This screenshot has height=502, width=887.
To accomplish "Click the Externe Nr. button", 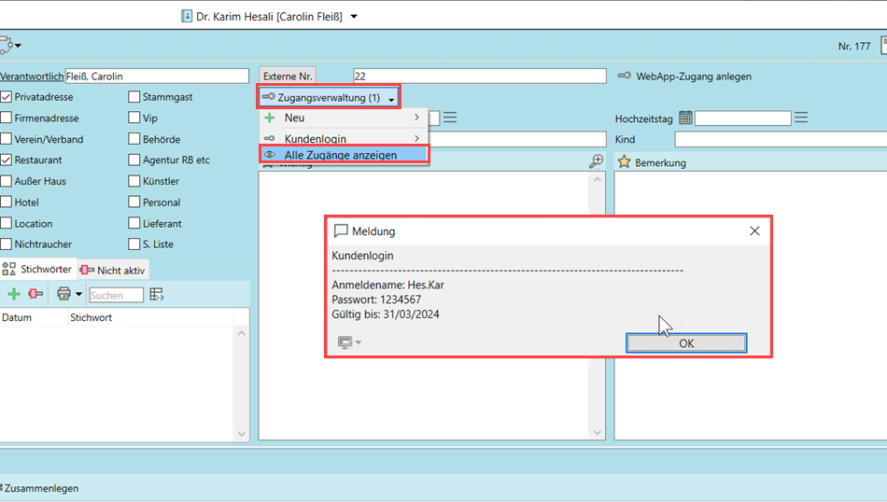I will point(288,77).
